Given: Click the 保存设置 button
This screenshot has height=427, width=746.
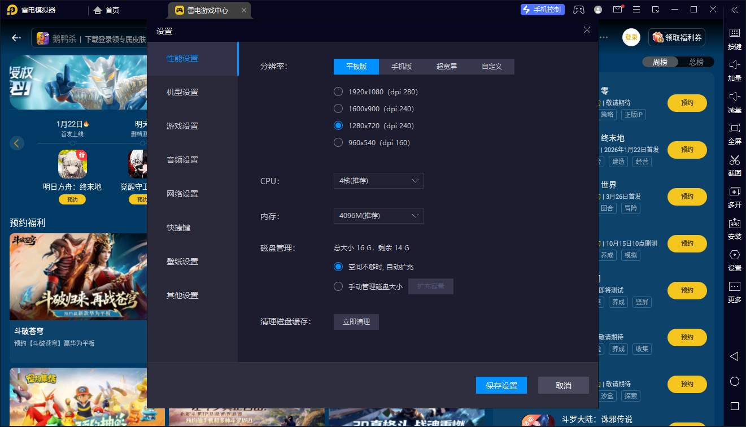Looking at the screenshot, I should tap(501, 386).
